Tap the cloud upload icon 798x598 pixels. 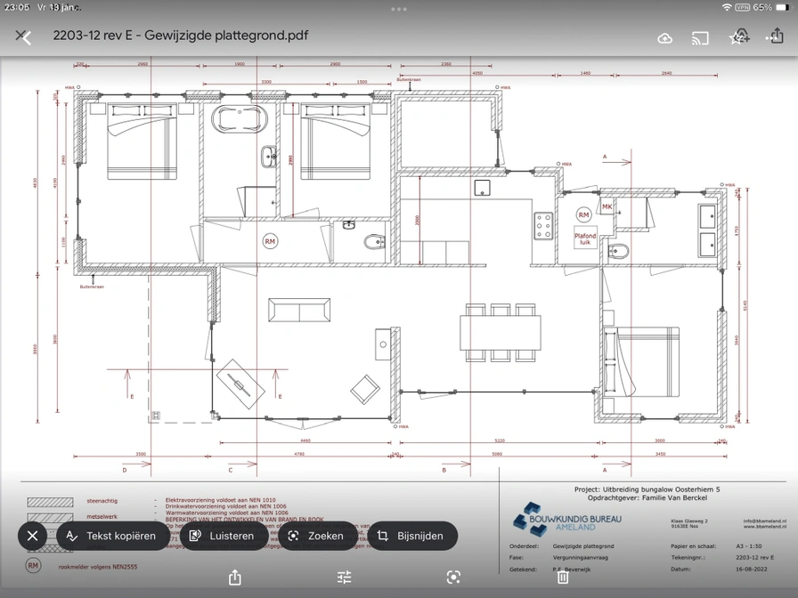664,37
